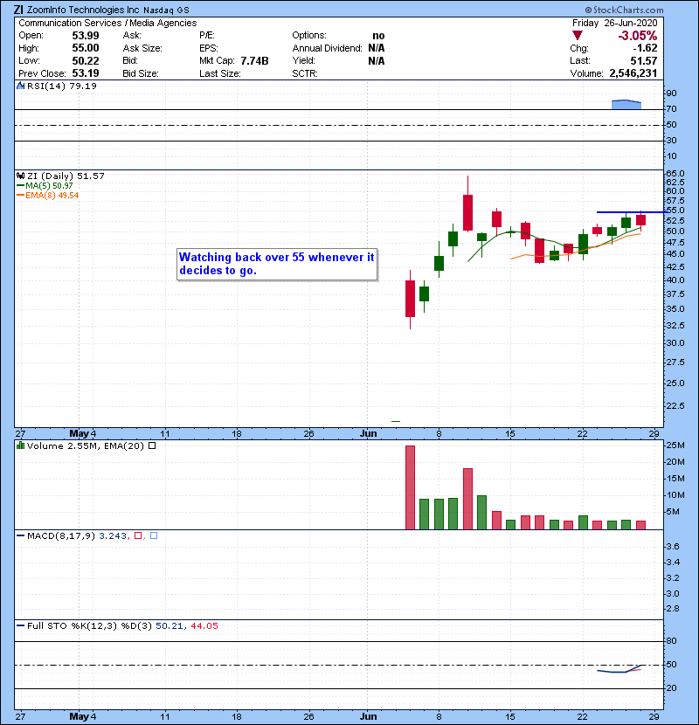Click the red square marker in the MACD legend

(x=138, y=535)
